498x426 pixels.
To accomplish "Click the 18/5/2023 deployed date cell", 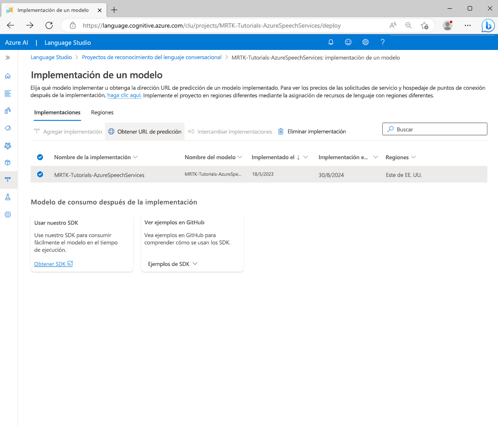I will [x=263, y=174].
